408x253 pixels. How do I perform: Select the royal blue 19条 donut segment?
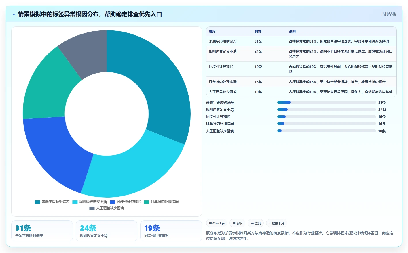click(x=56, y=152)
